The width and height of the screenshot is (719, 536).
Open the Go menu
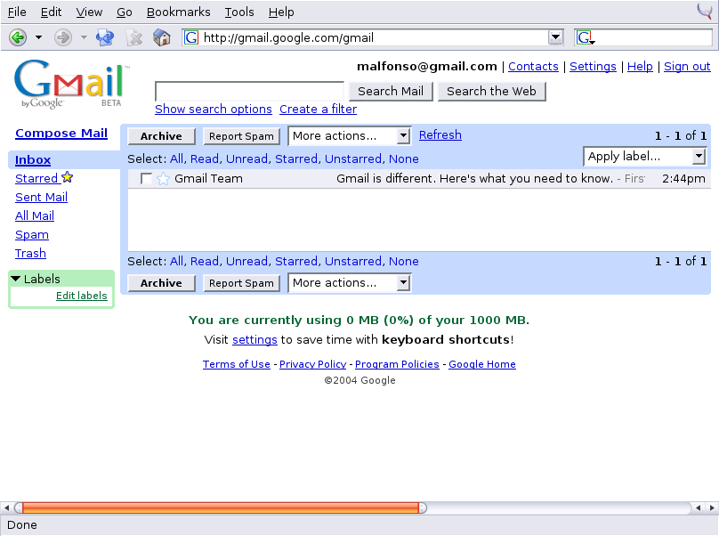point(125,12)
